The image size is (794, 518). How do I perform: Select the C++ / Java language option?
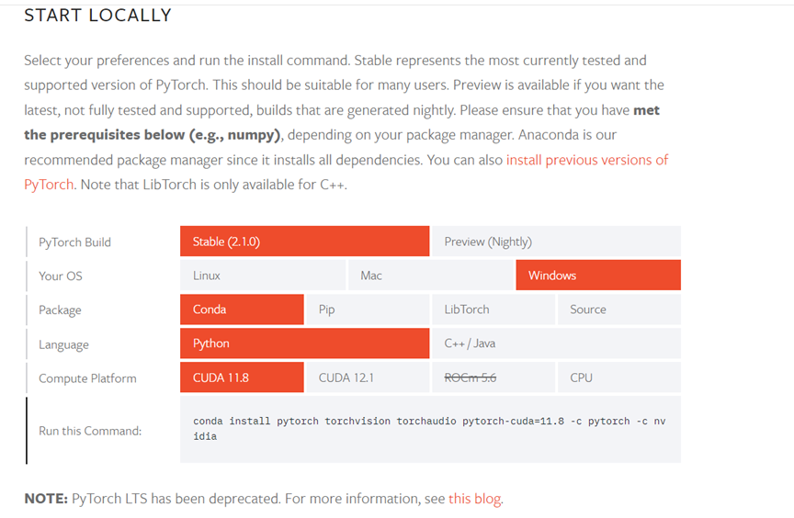(555, 343)
